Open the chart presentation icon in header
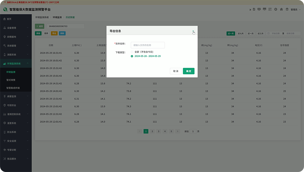Viewport: 304px width, 172px height. [259, 9]
